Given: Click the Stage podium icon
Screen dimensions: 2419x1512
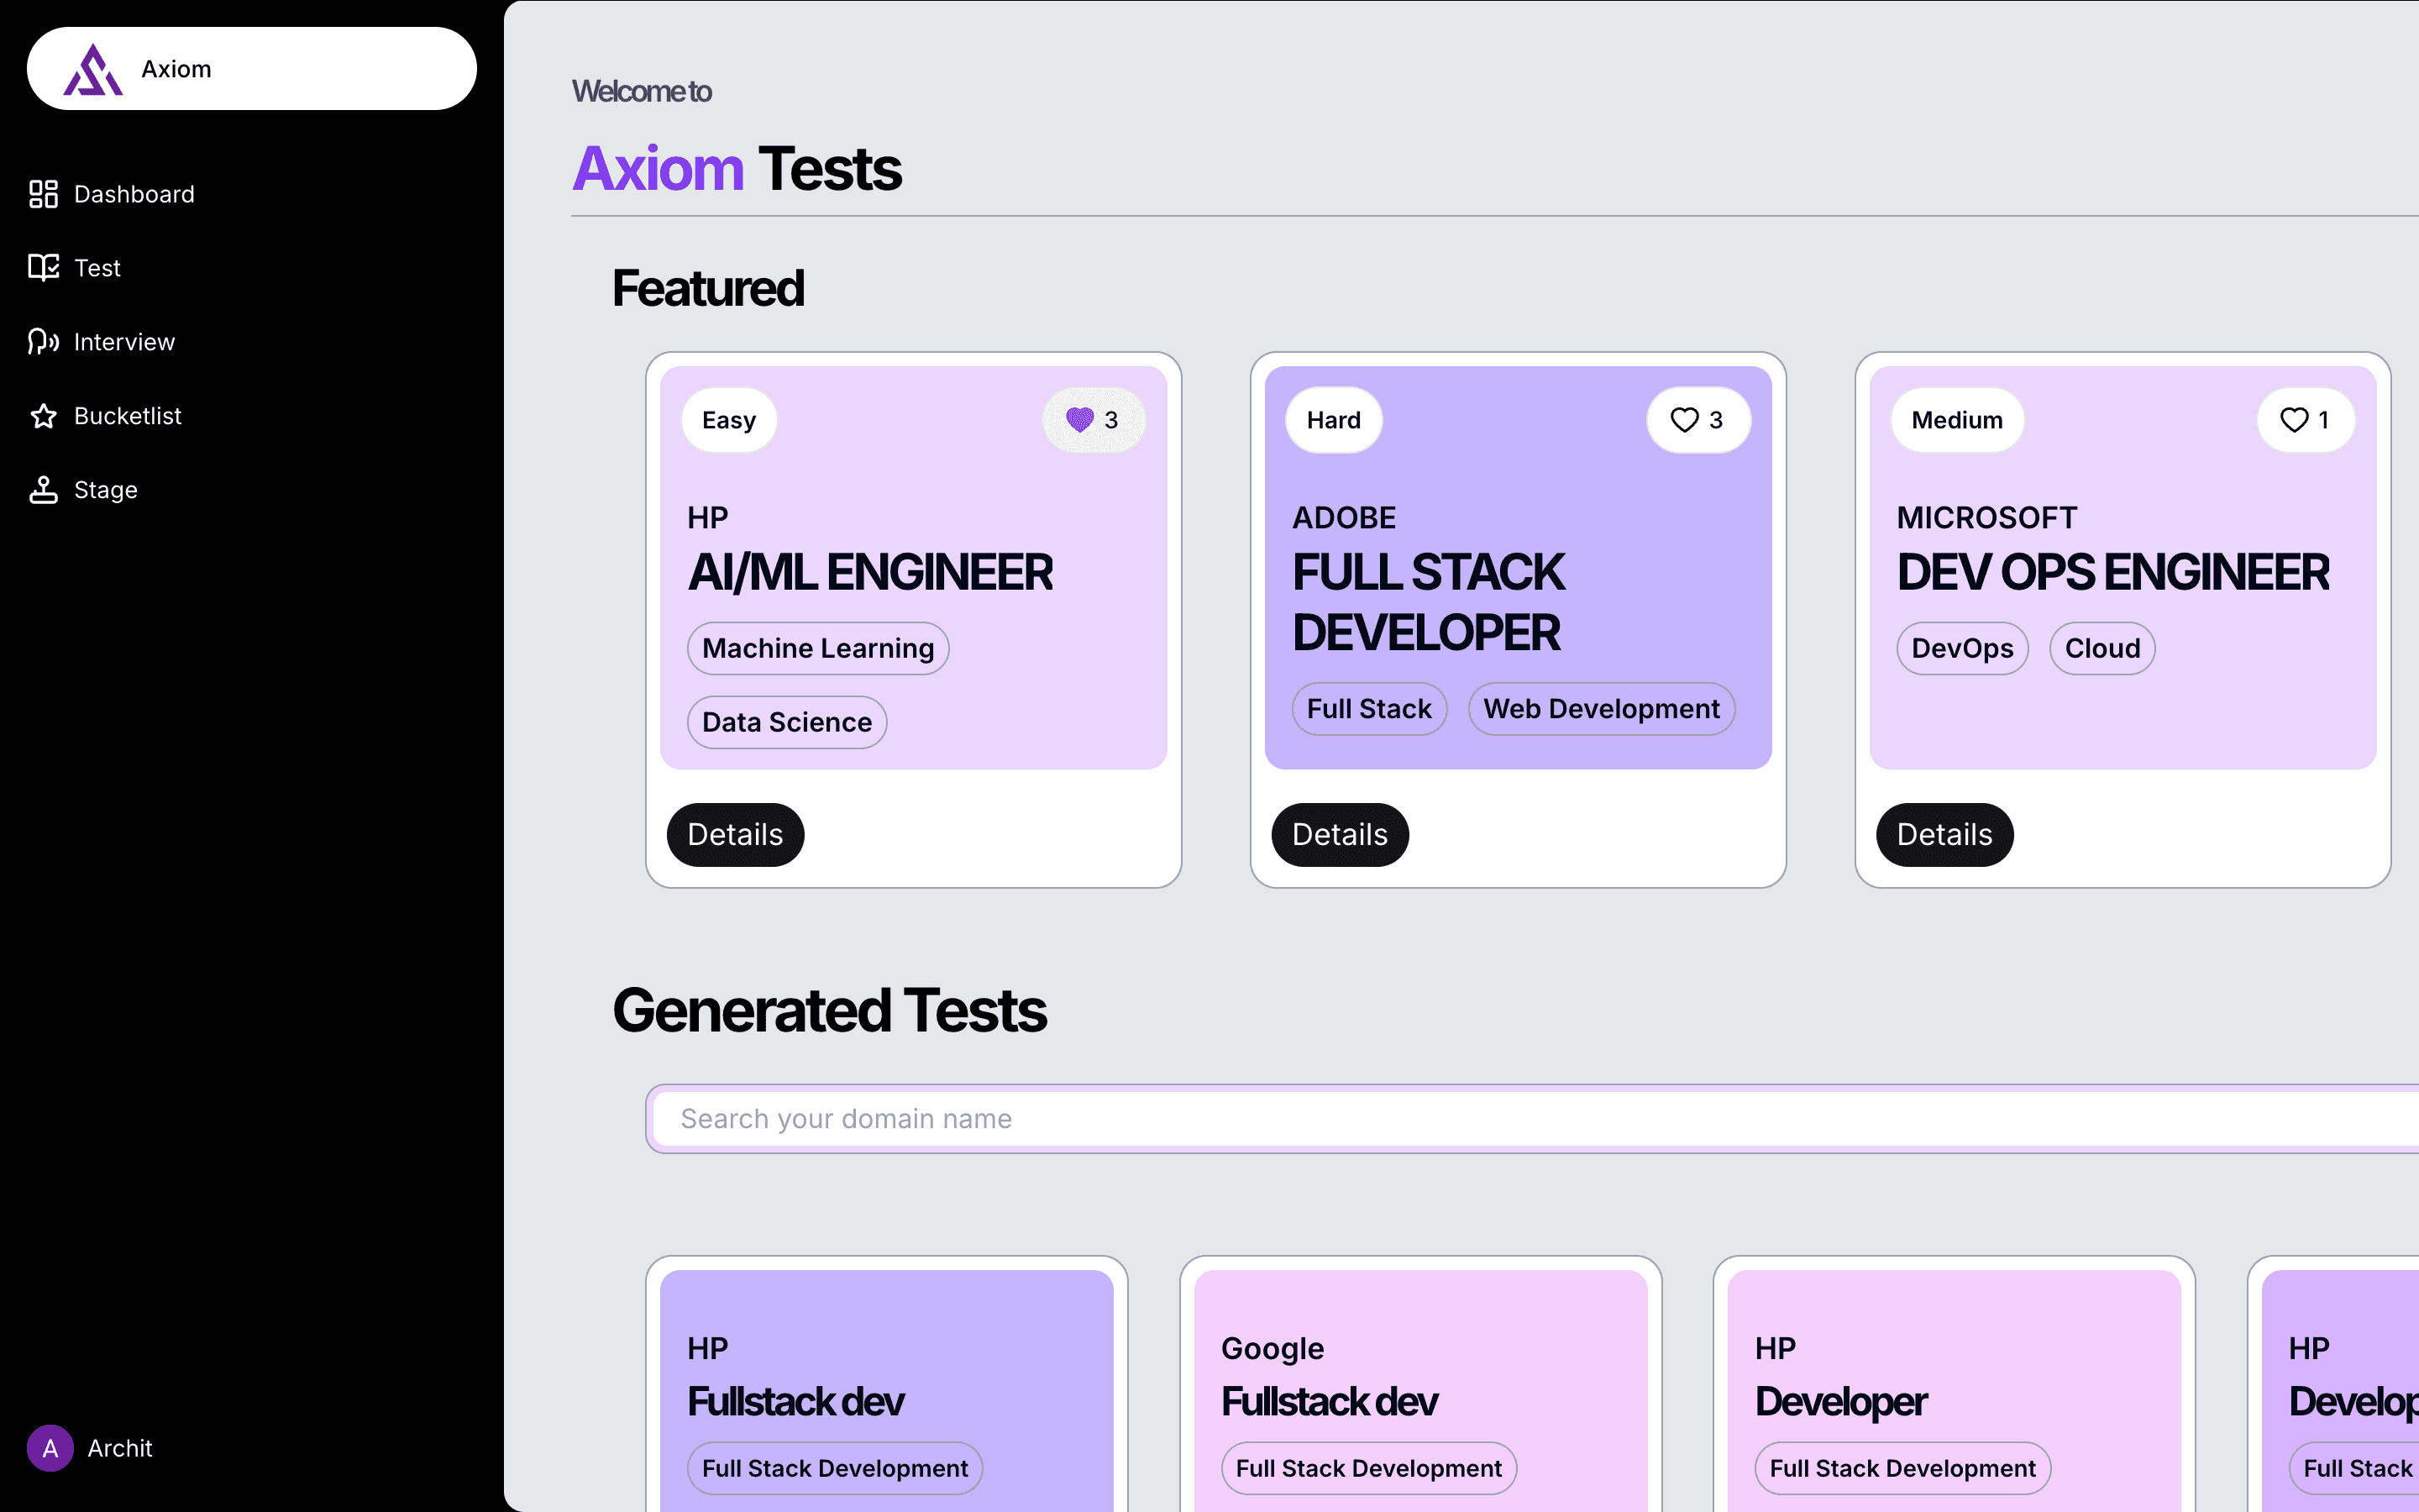Looking at the screenshot, I should tap(43, 490).
